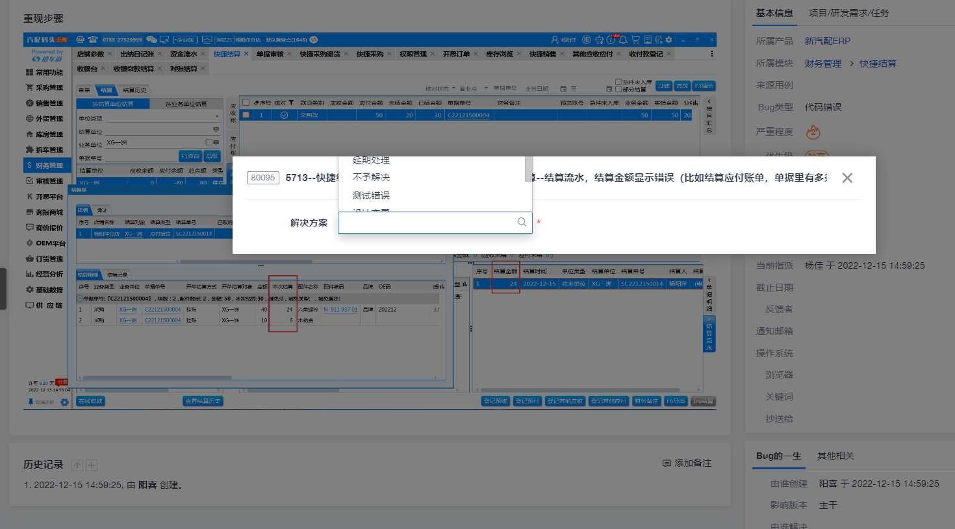Click 常用功能 in the ERP screenshot sidebar
The width and height of the screenshot is (955, 529).
pos(45,73)
